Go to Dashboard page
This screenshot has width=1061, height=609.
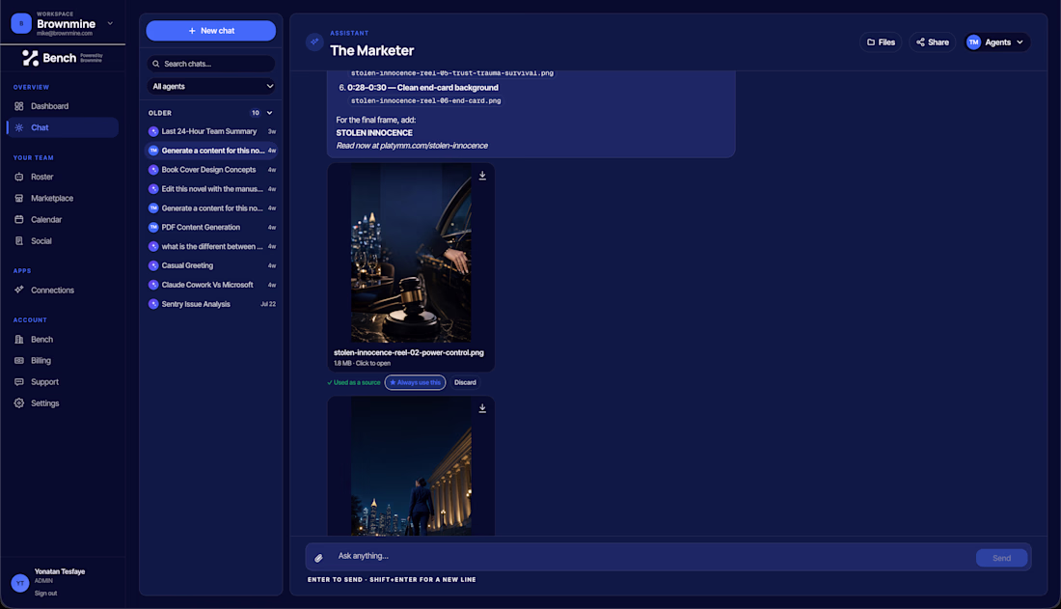(x=63, y=106)
